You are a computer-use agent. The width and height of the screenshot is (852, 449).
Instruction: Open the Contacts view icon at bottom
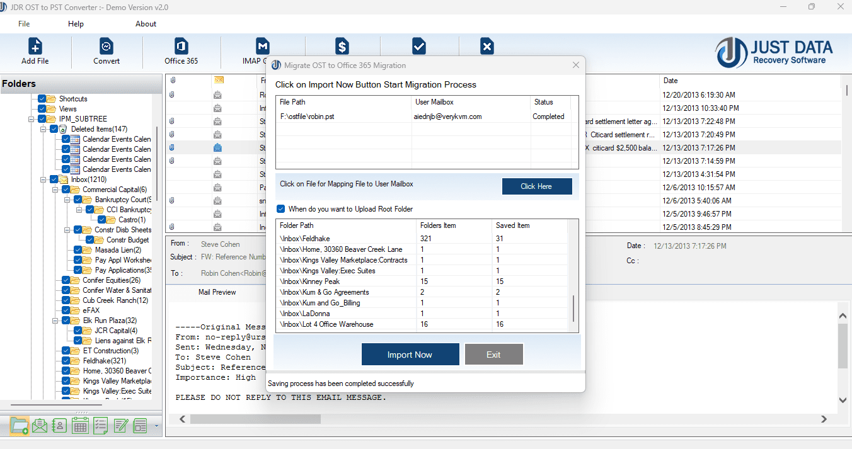(59, 426)
